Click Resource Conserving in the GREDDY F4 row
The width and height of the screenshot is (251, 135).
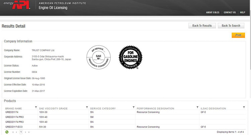[148, 112]
